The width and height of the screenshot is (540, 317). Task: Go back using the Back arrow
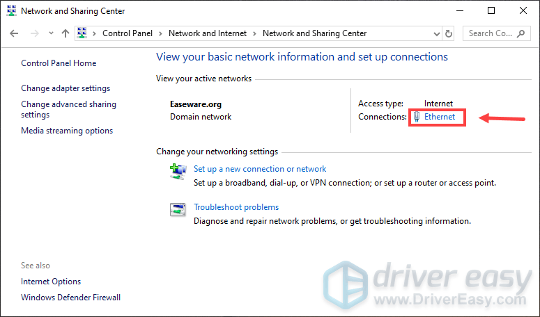click(15, 33)
